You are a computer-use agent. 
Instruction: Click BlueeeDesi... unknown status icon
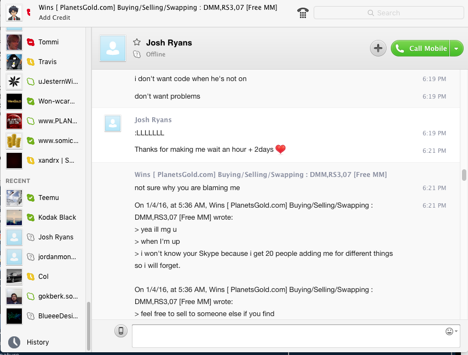(31, 316)
